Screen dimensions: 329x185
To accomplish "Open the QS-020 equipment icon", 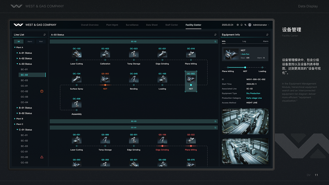I will pyautogui.click(x=162, y=164).
